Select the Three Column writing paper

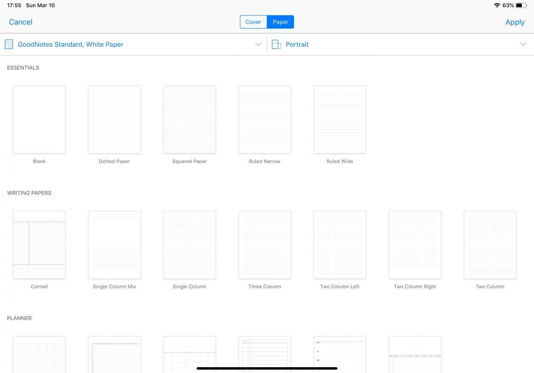[264, 245]
